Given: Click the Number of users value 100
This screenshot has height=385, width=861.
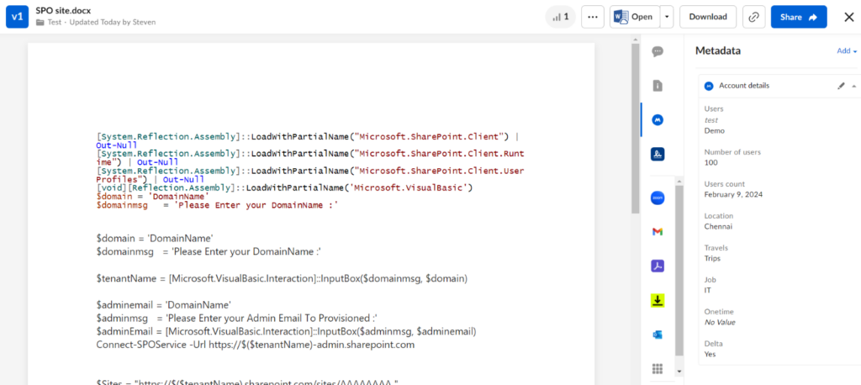Looking at the screenshot, I should (x=710, y=162).
